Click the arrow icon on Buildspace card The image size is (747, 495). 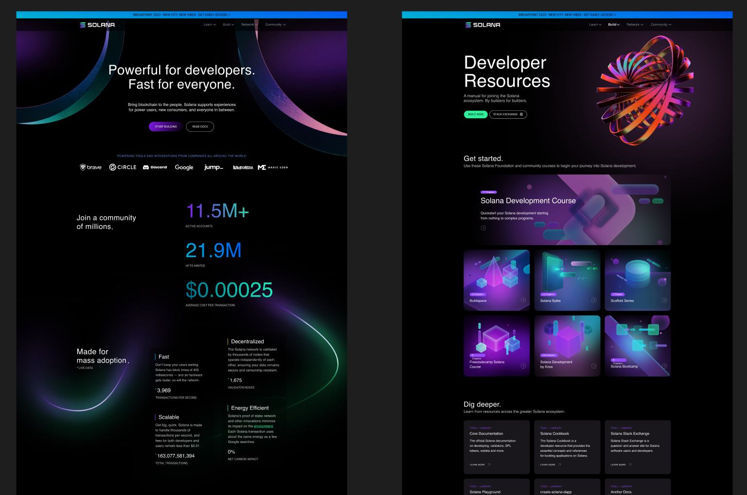pyautogui.click(x=523, y=301)
